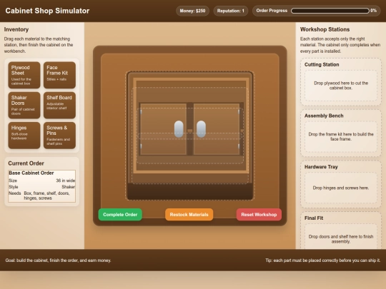Click the Inventory heading
Viewport: 386px width, 289px height.
(16, 29)
